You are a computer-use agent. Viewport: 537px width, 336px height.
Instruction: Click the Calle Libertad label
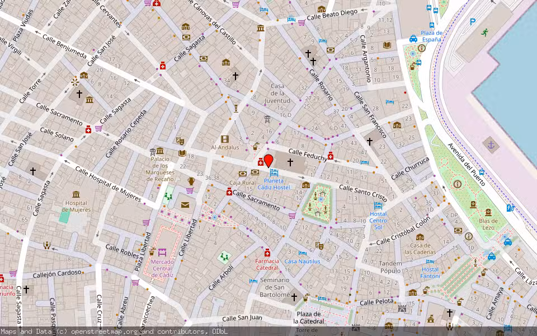[x=188, y=237]
